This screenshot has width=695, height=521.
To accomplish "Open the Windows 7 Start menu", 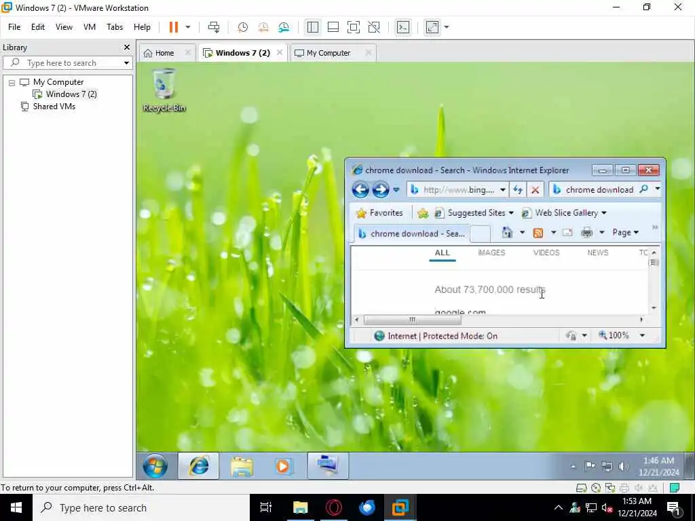I will pyautogui.click(x=155, y=465).
